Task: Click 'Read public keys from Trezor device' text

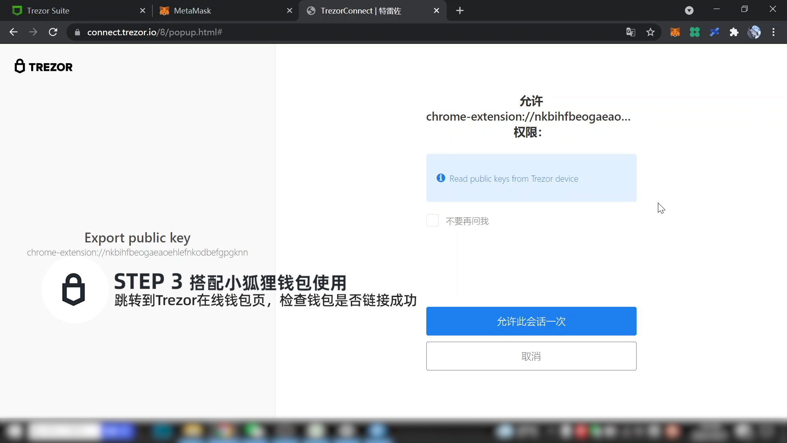Action: (514, 179)
